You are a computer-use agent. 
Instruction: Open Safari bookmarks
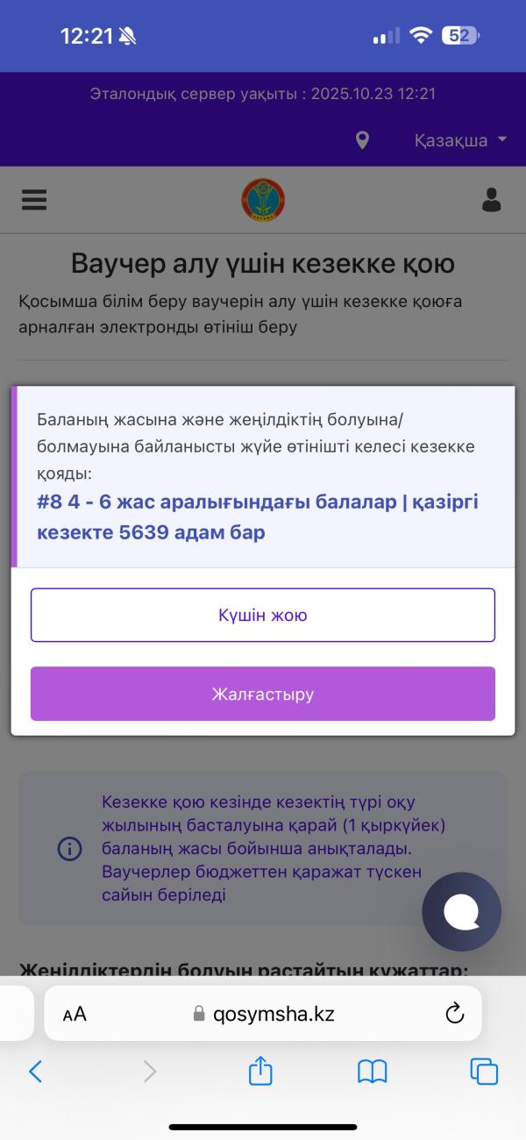coord(373,1071)
